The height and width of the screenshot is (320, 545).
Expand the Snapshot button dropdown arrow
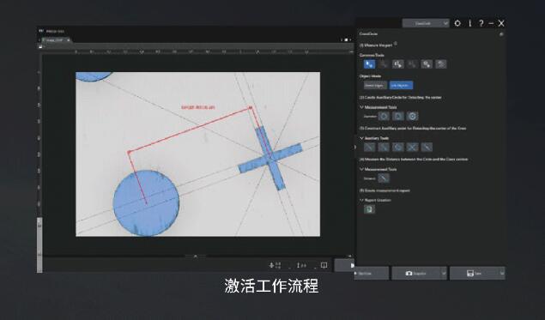tap(444, 274)
